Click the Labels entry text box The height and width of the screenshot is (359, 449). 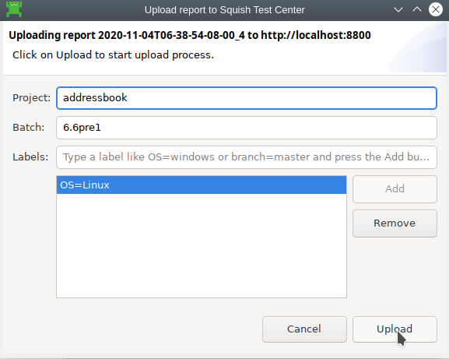pyautogui.click(x=247, y=157)
